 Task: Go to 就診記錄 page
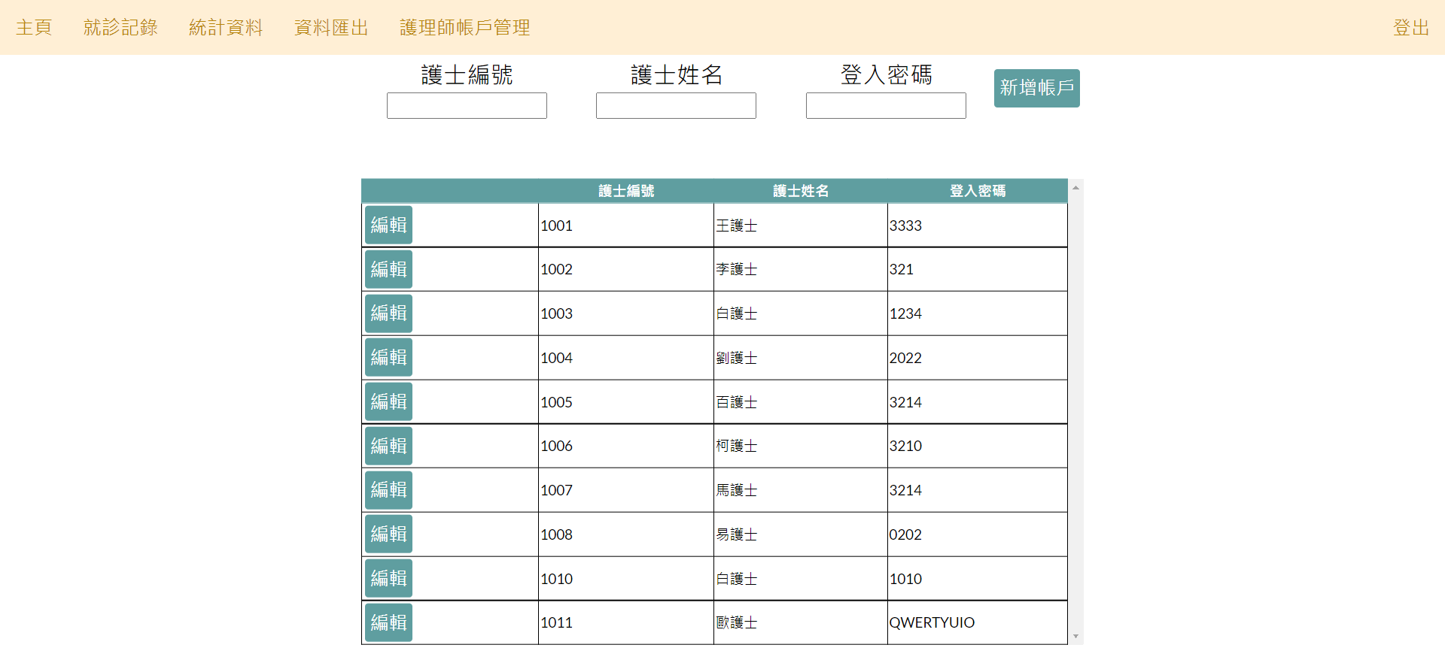point(120,28)
